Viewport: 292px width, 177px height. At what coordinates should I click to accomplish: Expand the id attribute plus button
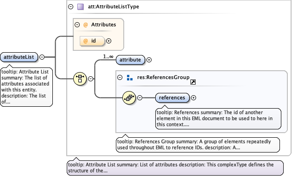coord(109,41)
